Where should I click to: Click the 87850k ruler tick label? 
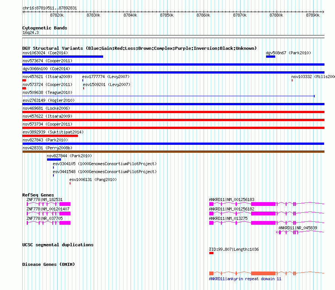click(x=167, y=15)
